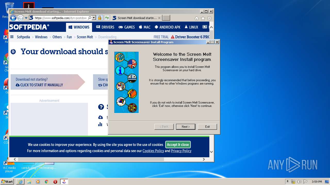
Task: Click the volume speaker tray icon
Action: pyautogui.click(x=299, y=182)
